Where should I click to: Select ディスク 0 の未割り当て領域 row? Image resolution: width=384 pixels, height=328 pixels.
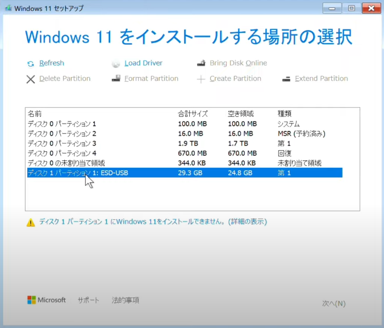[185, 163]
